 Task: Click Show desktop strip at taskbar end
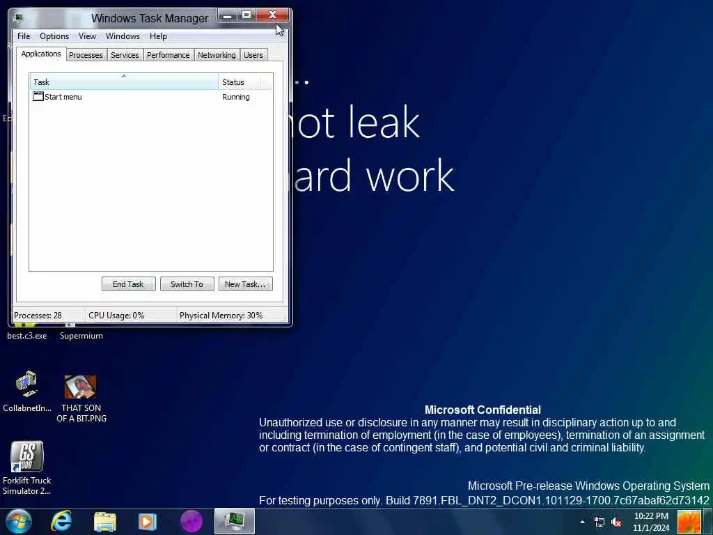point(707,522)
